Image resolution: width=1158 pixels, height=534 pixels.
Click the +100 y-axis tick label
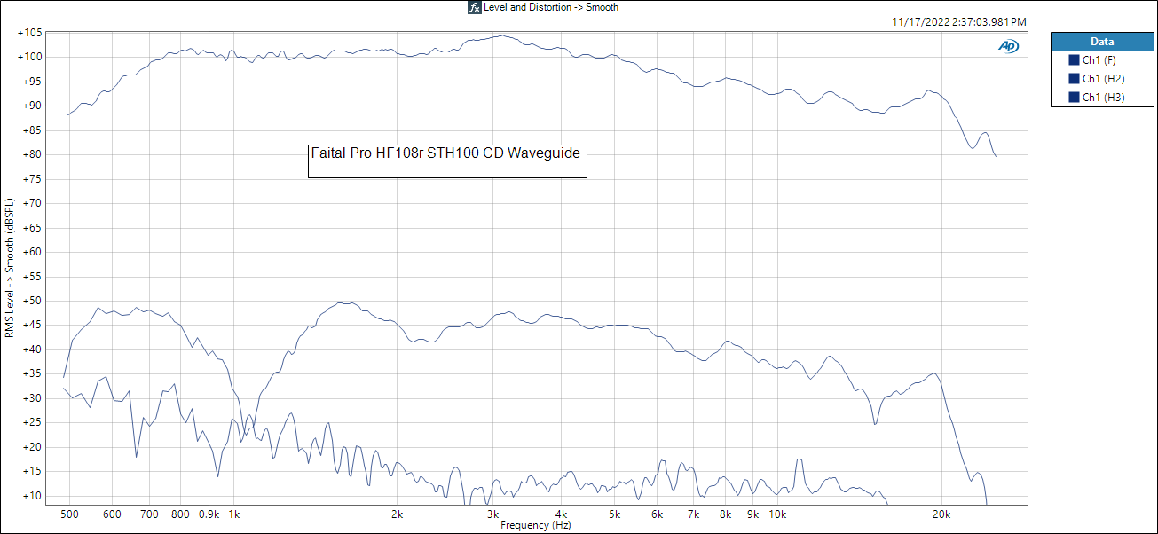pos(30,57)
